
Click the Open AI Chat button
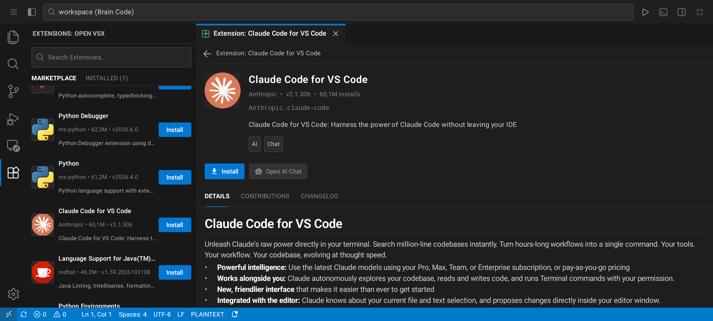[278, 171]
